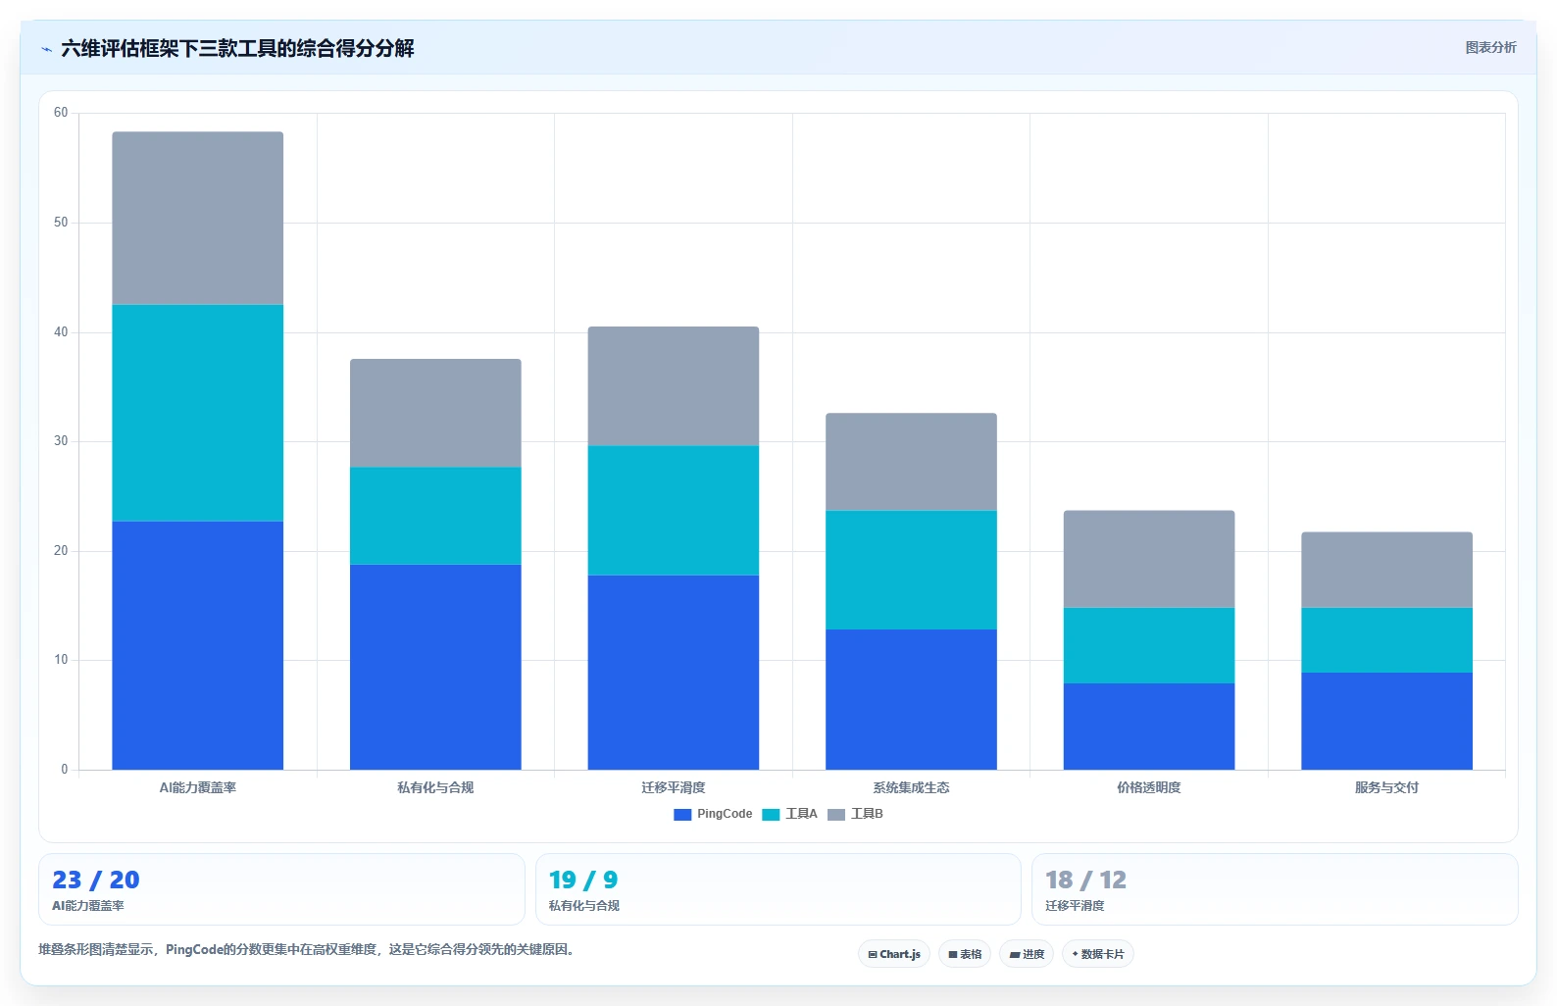Click the PingCode segment of the 系统集成生态 bar

pyautogui.click(x=911, y=699)
